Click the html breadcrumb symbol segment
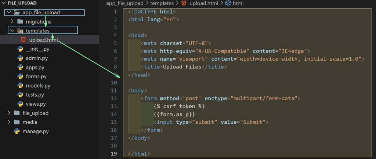Viewport: 376px width, 159px height. tap(238, 3)
